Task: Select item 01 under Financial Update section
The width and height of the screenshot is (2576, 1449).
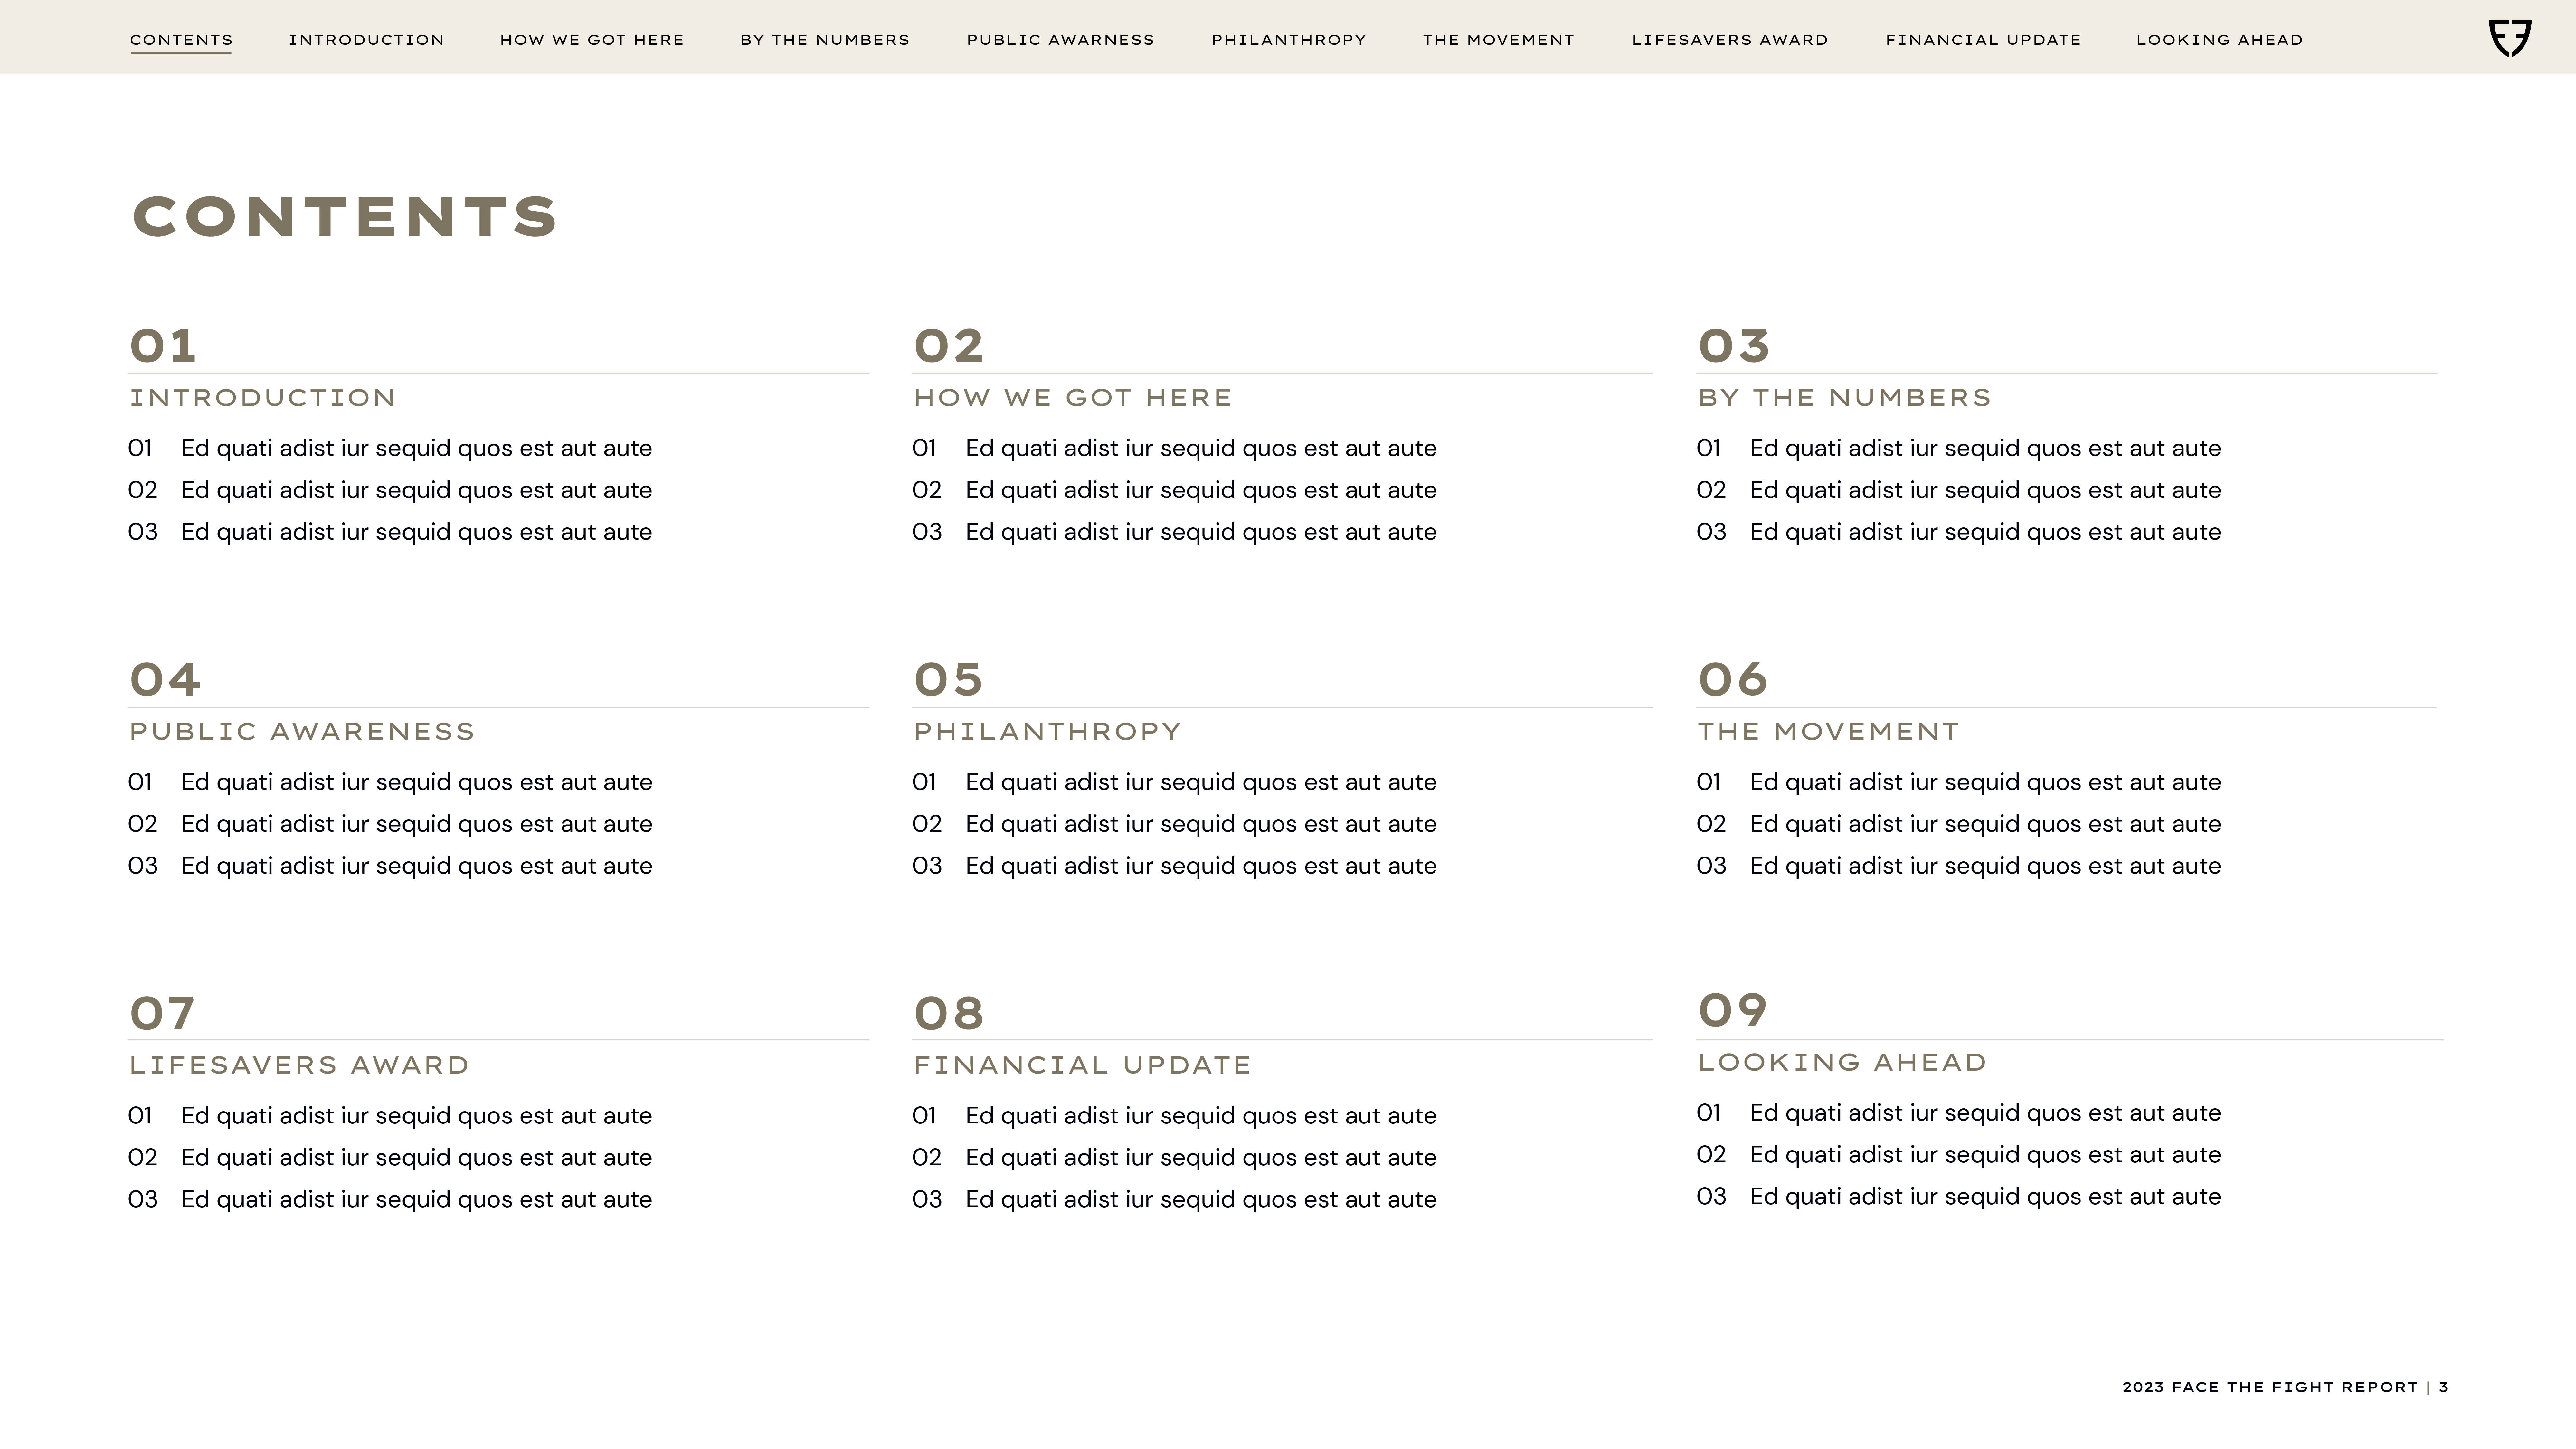Action: tap(1174, 1116)
